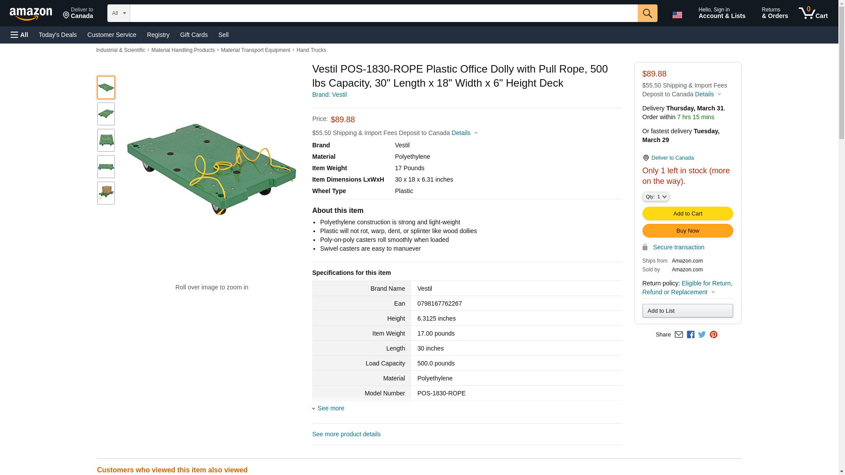Share via email envelope icon
Viewport: 845px width, 475px height.
pyautogui.click(x=679, y=335)
